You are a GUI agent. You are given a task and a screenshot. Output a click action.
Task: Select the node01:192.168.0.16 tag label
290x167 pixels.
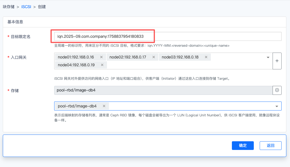tap(76, 57)
